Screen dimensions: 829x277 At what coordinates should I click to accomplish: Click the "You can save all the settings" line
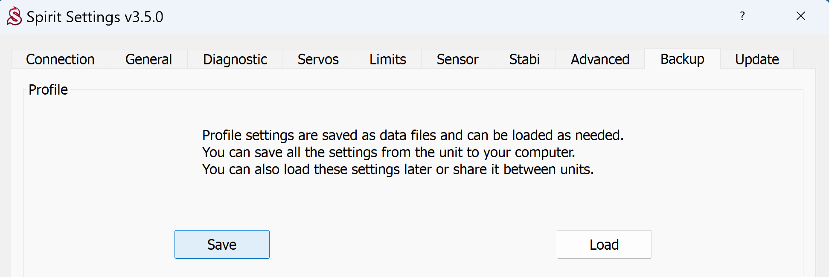(x=388, y=153)
